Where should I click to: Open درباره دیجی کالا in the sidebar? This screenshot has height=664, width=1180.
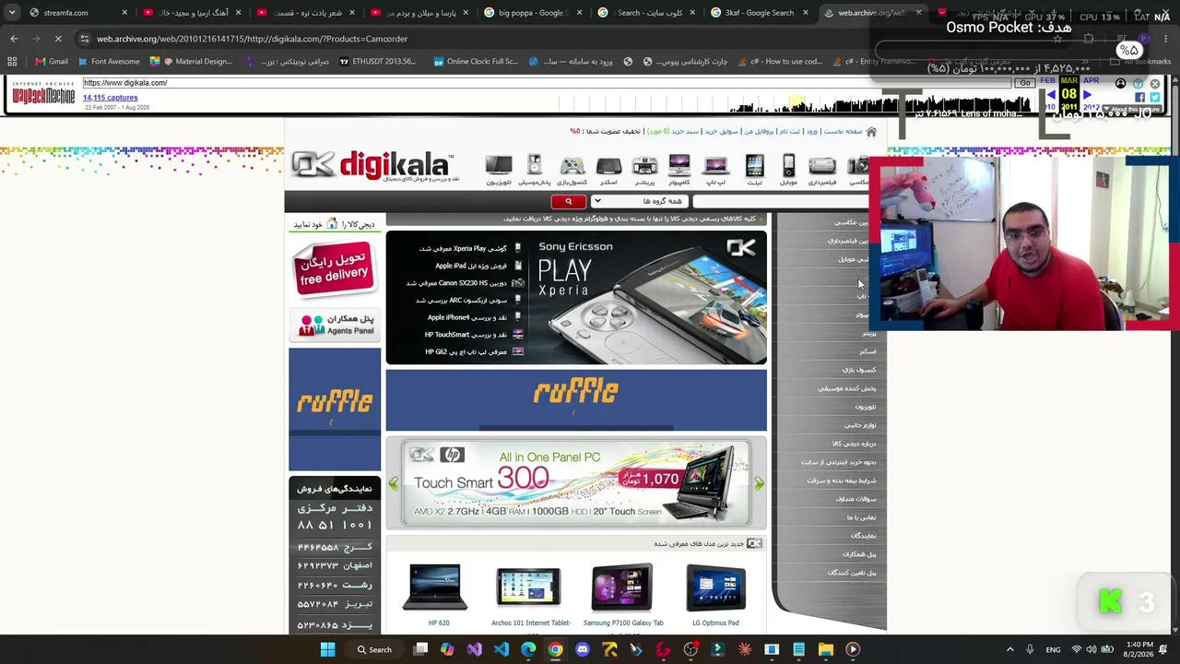[854, 444]
